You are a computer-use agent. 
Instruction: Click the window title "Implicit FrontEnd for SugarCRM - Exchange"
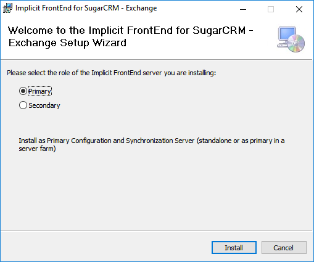[x=86, y=8]
